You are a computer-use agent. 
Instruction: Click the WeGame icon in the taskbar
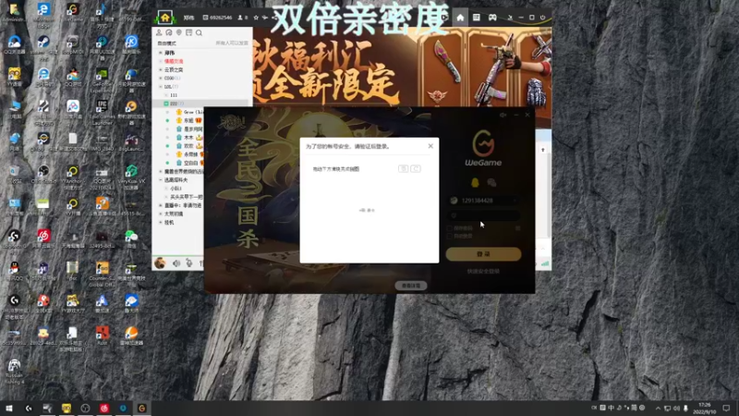click(142, 408)
